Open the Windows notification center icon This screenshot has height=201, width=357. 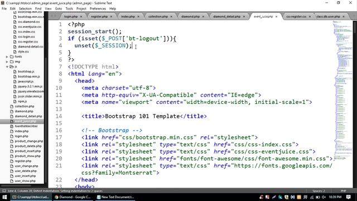point(348,197)
